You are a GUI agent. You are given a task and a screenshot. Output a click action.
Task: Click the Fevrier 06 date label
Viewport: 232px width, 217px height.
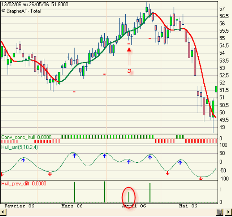point(19,206)
